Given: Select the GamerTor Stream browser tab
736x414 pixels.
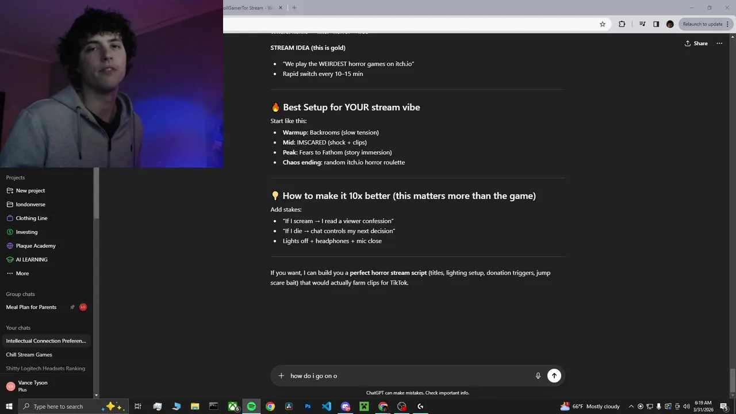Looking at the screenshot, I should 250,8.
